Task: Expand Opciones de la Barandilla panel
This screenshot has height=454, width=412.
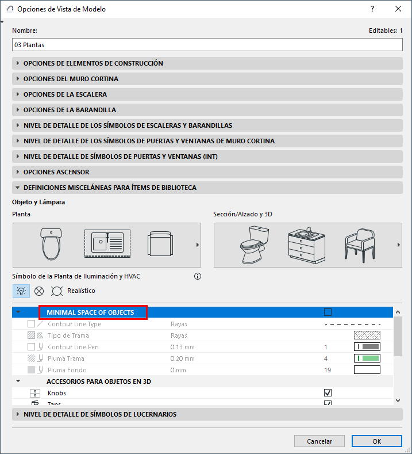Action: pos(207,110)
